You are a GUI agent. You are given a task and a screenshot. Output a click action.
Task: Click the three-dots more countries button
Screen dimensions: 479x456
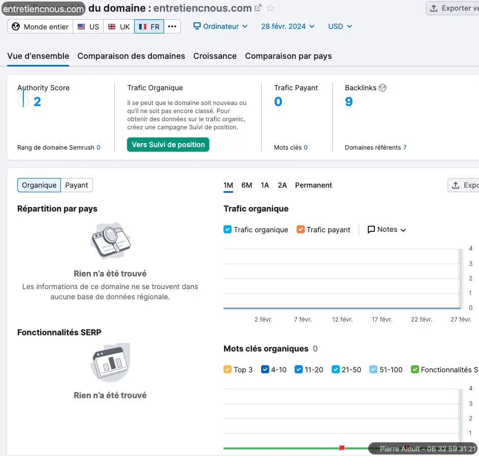pos(172,27)
